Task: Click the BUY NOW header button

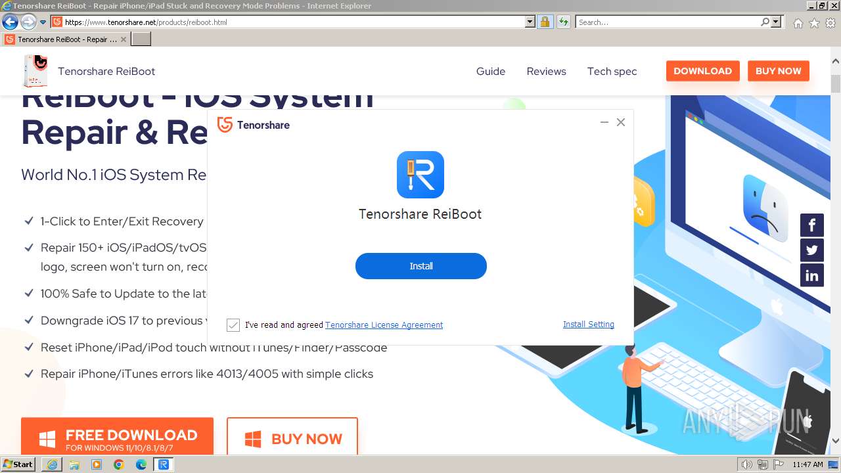Action: 778,71
